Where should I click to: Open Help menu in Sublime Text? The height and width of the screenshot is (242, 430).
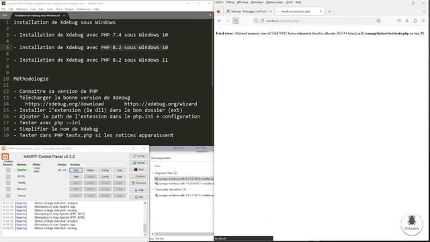click(x=96, y=9)
